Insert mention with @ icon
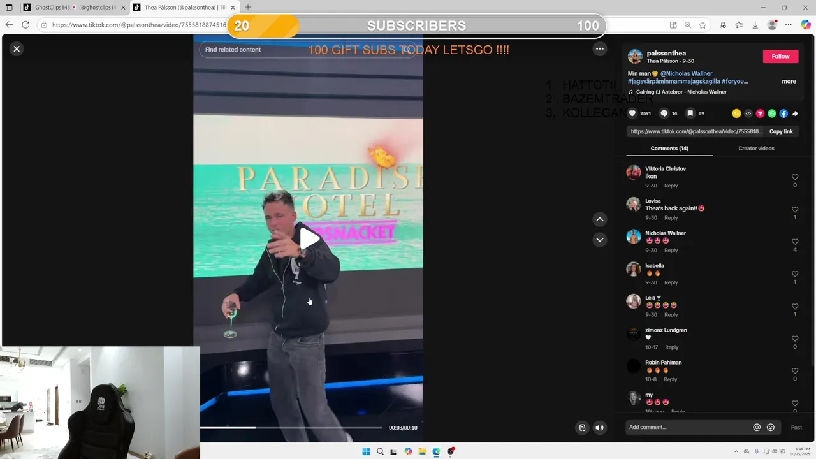The image size is (816, 459). (x=757, y=427)
